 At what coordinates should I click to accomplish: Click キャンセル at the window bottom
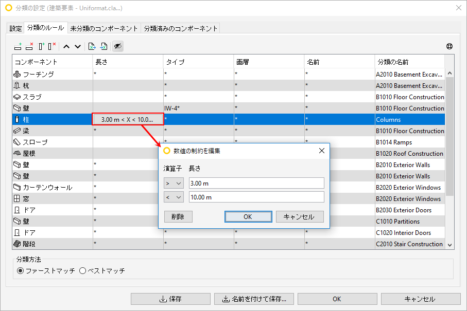[x=421, y=299]
